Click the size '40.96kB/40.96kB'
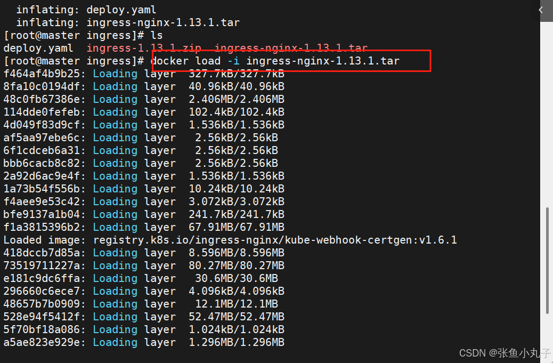The height and width of the screenshot is (363, 553). [x=237, y=86]
